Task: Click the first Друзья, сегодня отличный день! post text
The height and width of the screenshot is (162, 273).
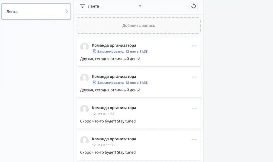Action: pyautogui.click(x=110, y=59)
